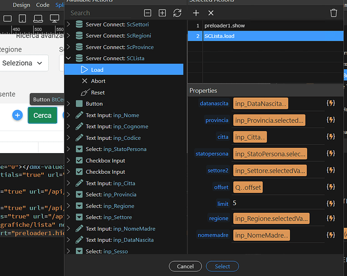
Task: Focus the Search field in Available Actions
Action: 101,13
